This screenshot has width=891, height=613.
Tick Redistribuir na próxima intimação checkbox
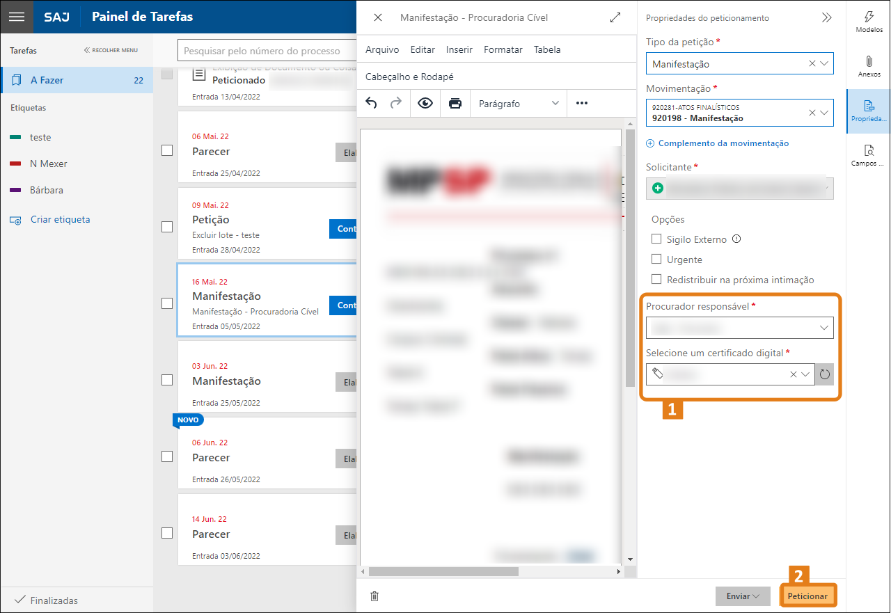(x=656, y=280)
